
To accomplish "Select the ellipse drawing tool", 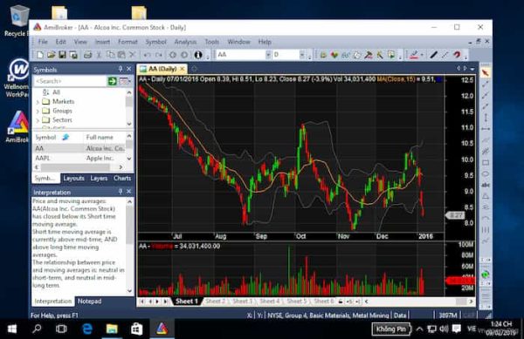I will [486, 174].
